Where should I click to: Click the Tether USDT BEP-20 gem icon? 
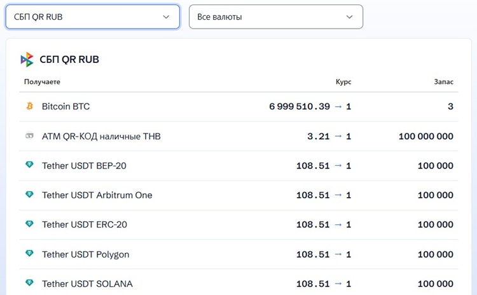tap(29, 165)
